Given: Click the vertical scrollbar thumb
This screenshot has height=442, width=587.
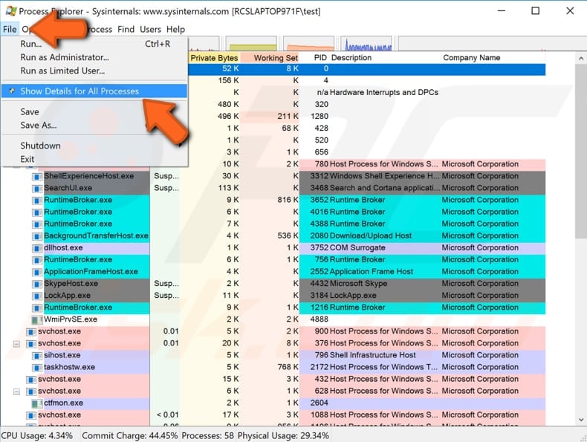Looking at the screenshot, I should click(x=580, y=151).
